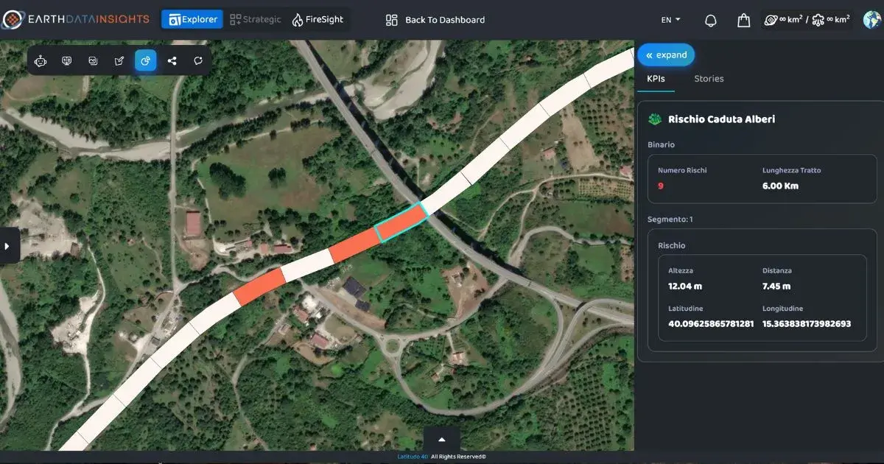Click the share icon in map toolbar
Screen dimensions: 884x464
pos(172,61)
